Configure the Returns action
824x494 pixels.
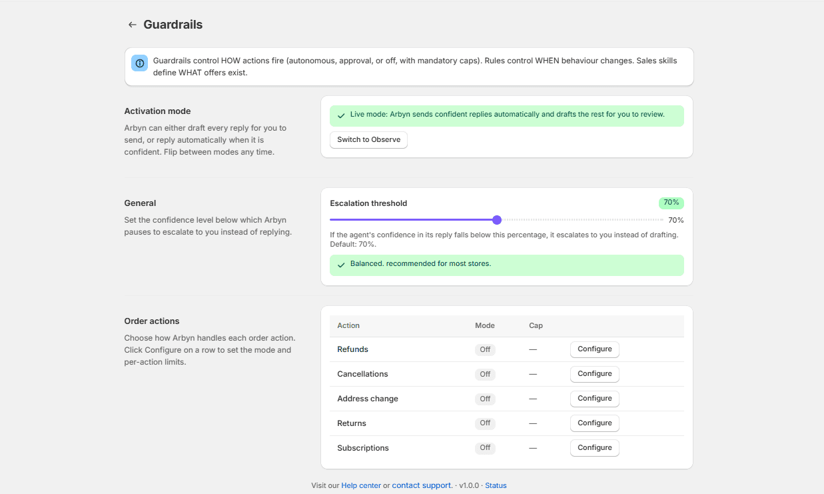(595, 423)
